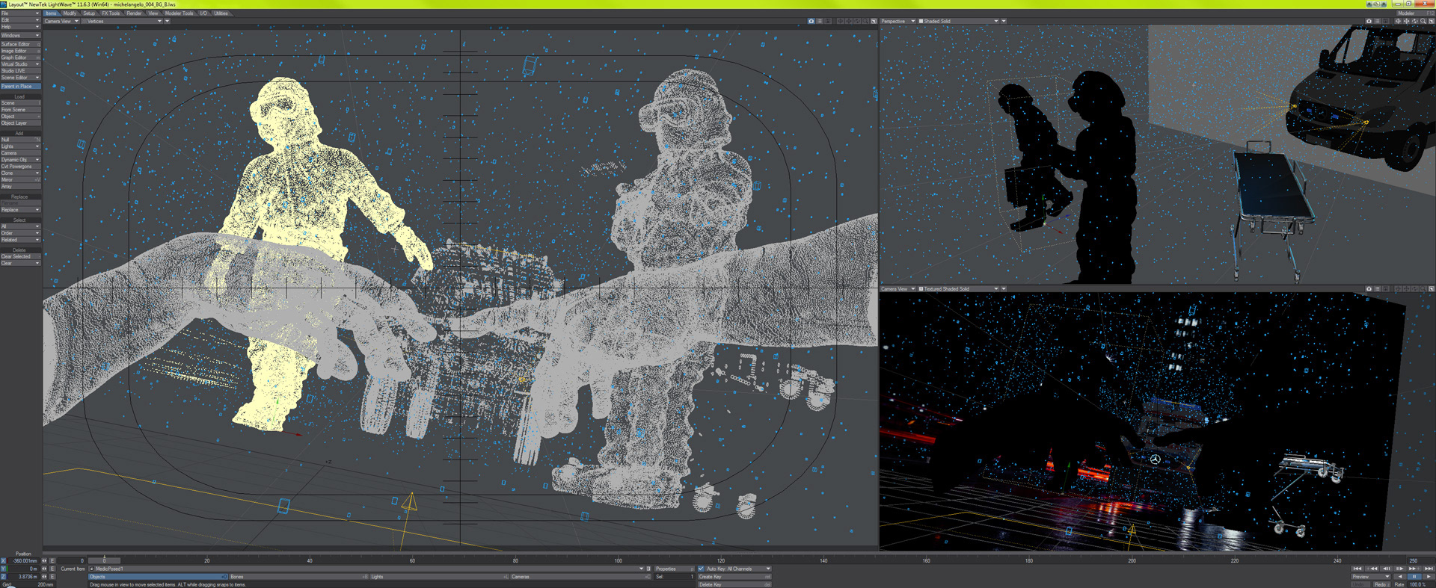The height and width of the screenshot is (588, 1436).
Task: Open the File menu
Action: 20,13
